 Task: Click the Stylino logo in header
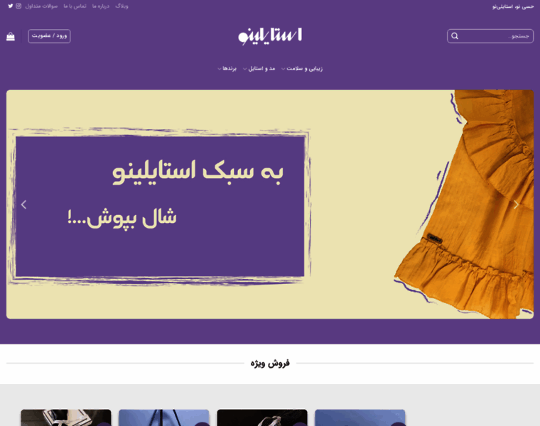(270, 36)
